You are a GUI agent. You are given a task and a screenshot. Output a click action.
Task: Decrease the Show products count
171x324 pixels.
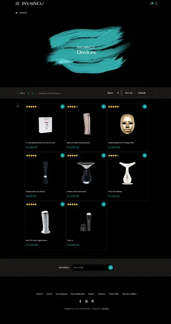pyautogui.click(x=121, y=94)
